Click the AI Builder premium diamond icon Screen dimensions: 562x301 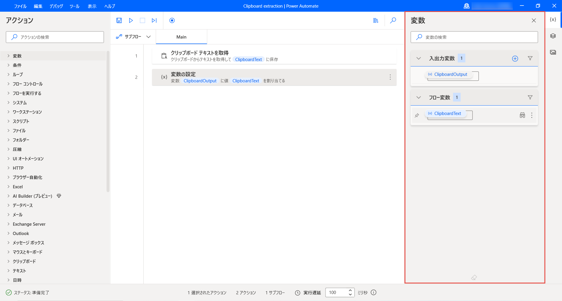(x=59, y=196)
